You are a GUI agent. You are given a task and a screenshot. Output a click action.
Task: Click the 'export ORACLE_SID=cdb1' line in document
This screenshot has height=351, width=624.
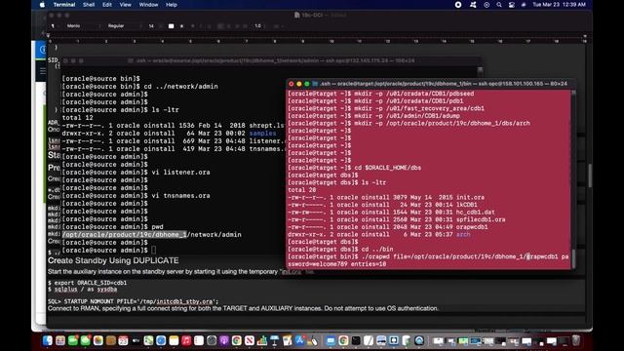tap(87, 283)
